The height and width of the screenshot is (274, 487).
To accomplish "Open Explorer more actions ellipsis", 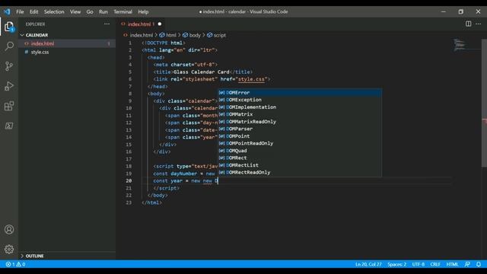I will click(x=107, y=24).
